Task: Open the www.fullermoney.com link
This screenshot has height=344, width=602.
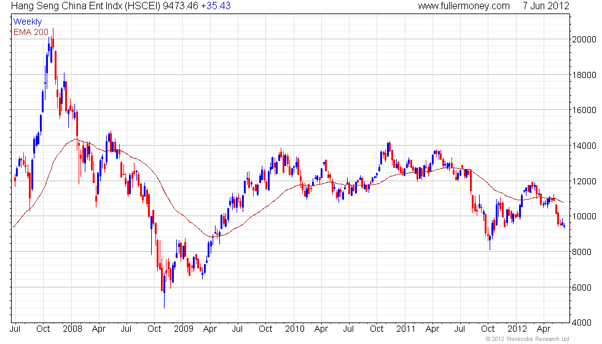Action: click(x=464, y=6)
